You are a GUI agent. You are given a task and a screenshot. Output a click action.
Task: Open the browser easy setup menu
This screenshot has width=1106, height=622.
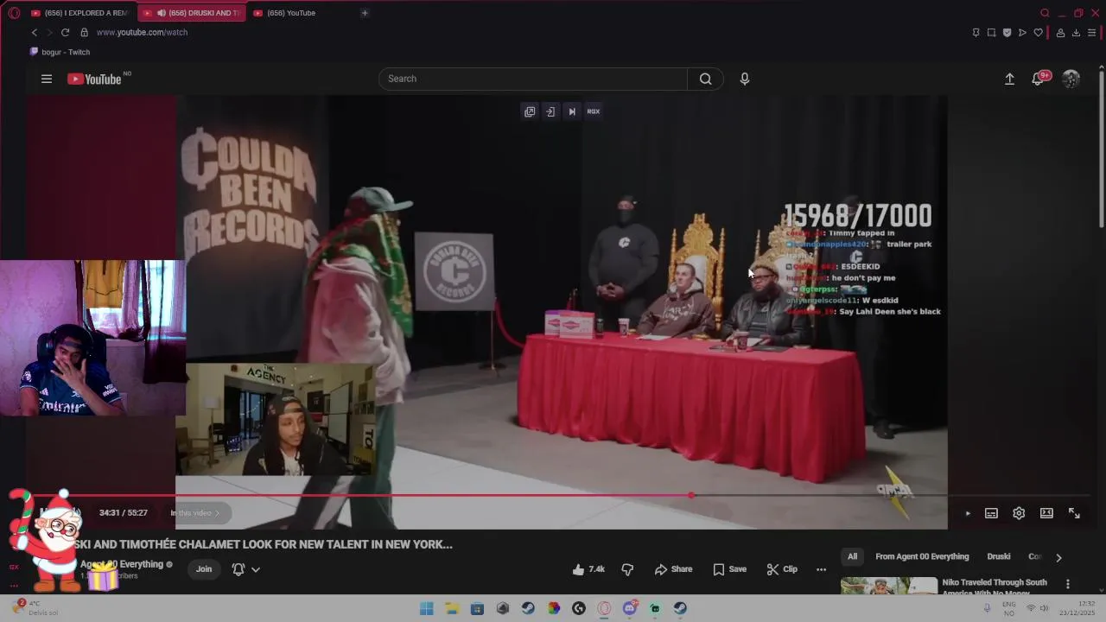[1091, 33]
